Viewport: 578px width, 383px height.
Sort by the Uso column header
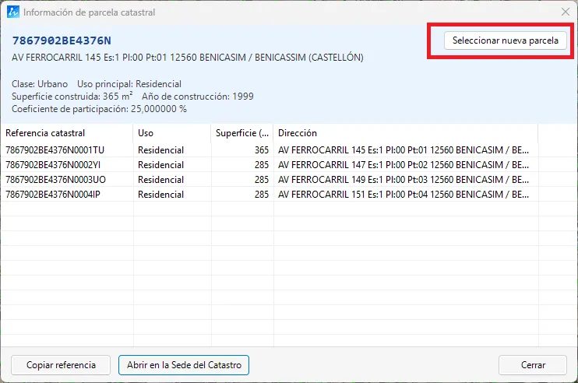[172, 133]
